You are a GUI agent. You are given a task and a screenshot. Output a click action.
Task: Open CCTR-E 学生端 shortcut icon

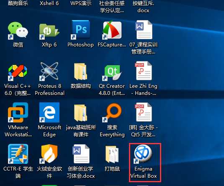(x=18, y=154)
